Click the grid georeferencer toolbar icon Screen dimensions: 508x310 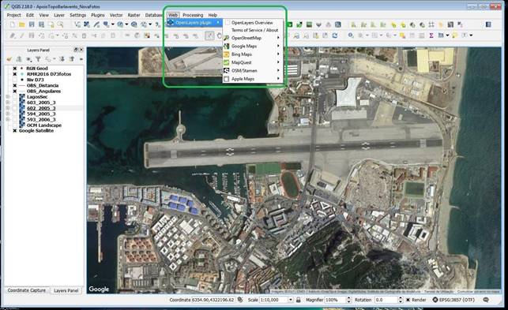point(431,24)
